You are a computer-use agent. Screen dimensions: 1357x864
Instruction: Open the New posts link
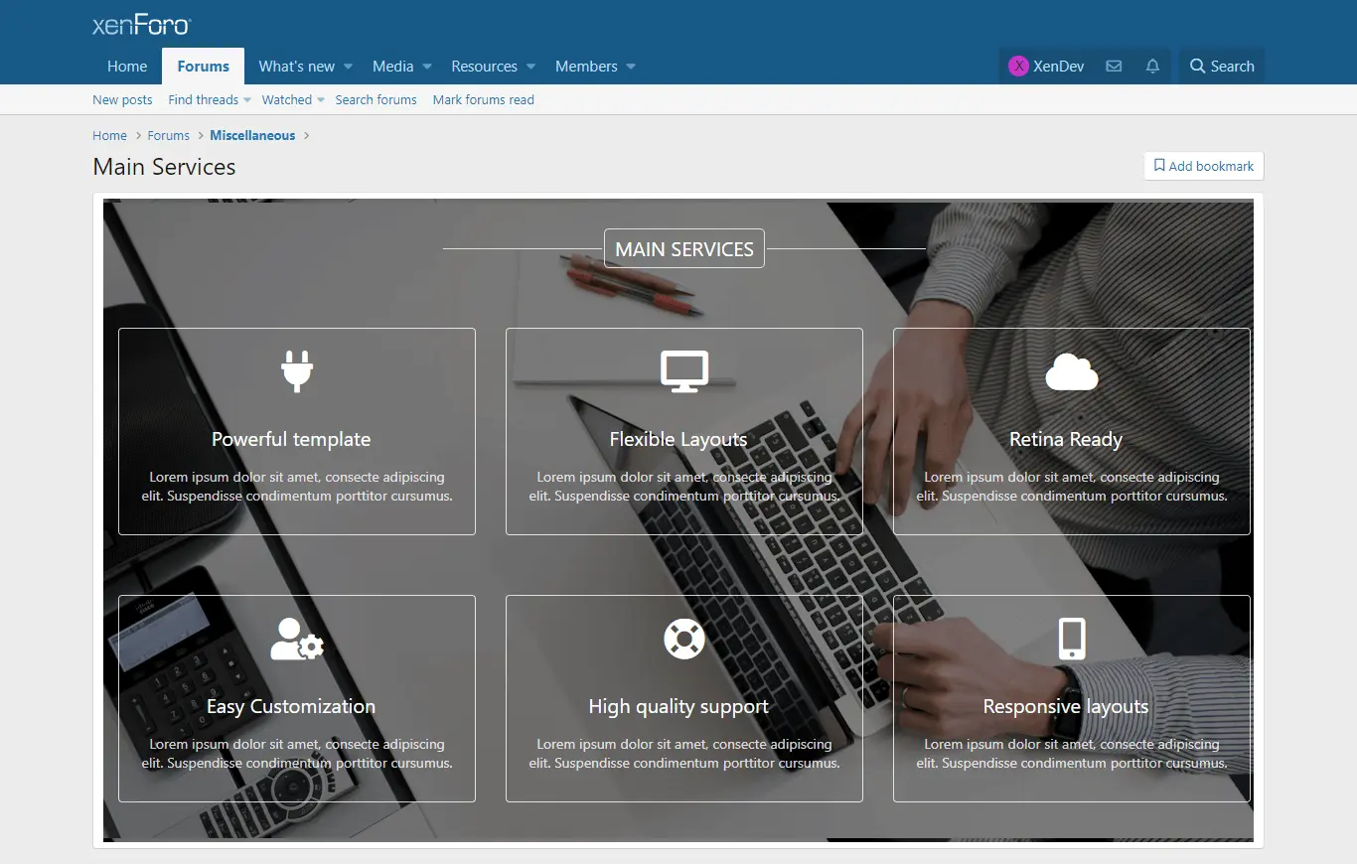(x=122, y=99)
